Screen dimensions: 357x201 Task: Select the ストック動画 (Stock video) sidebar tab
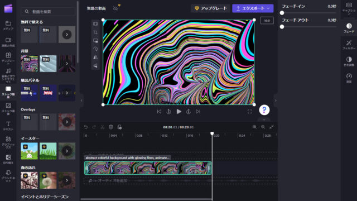click(8, 92)
